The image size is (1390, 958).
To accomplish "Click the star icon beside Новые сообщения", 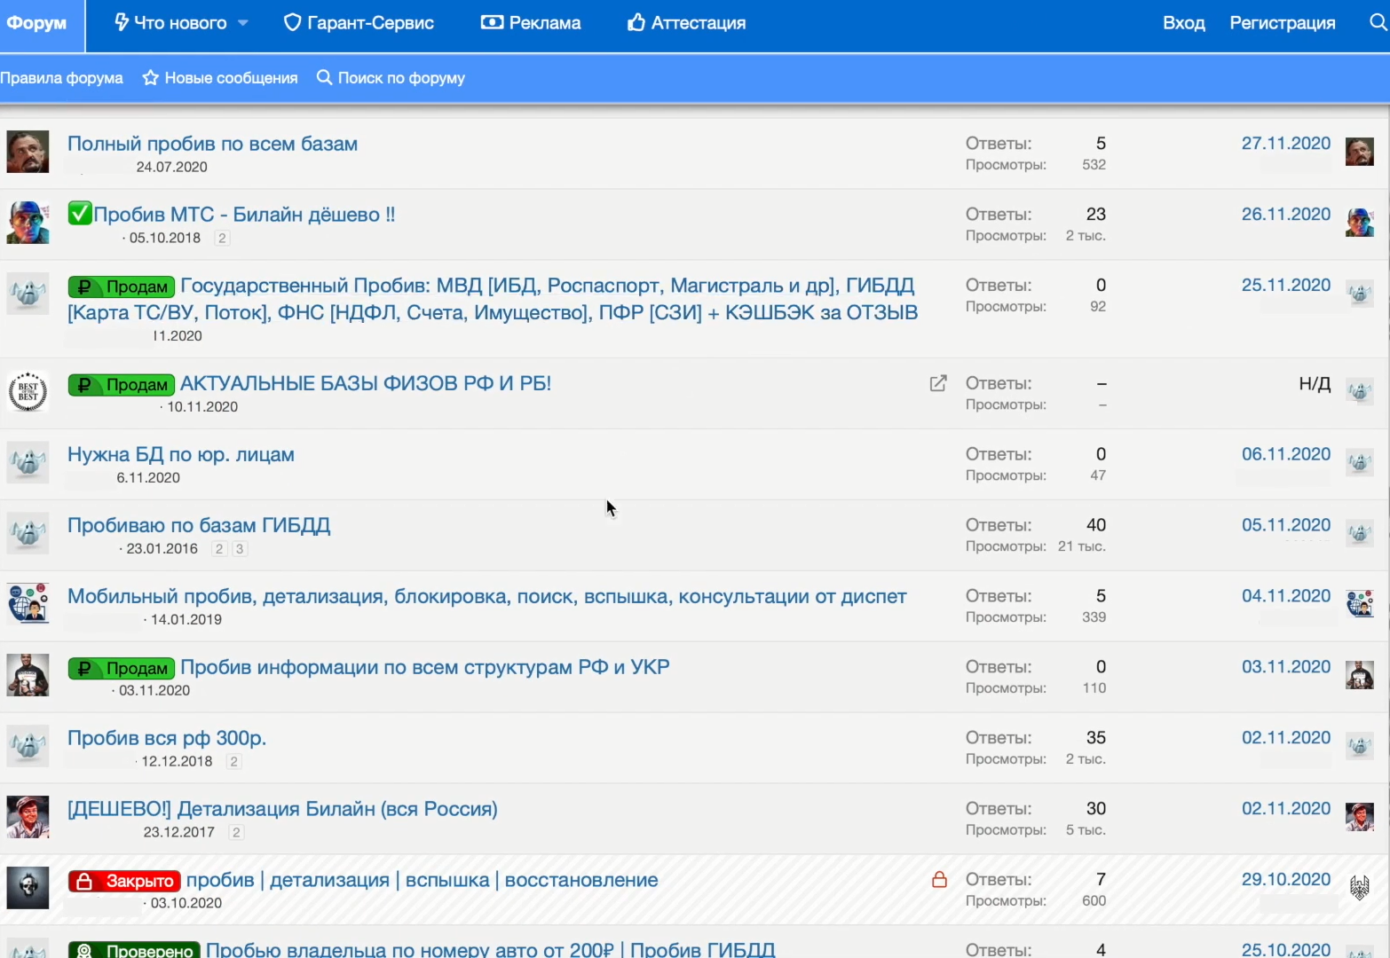I will pos(151,78).
